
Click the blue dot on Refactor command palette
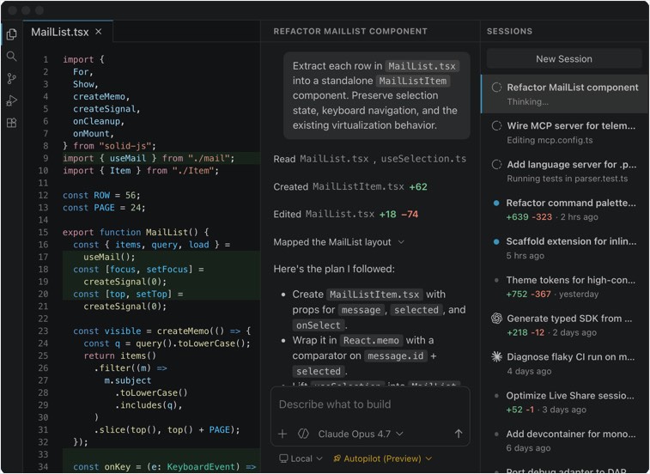[496, 203]
